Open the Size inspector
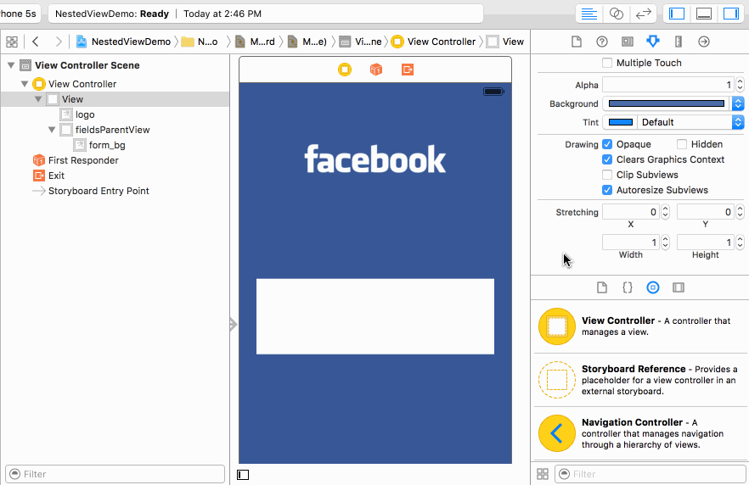 (x=679, y=42)
